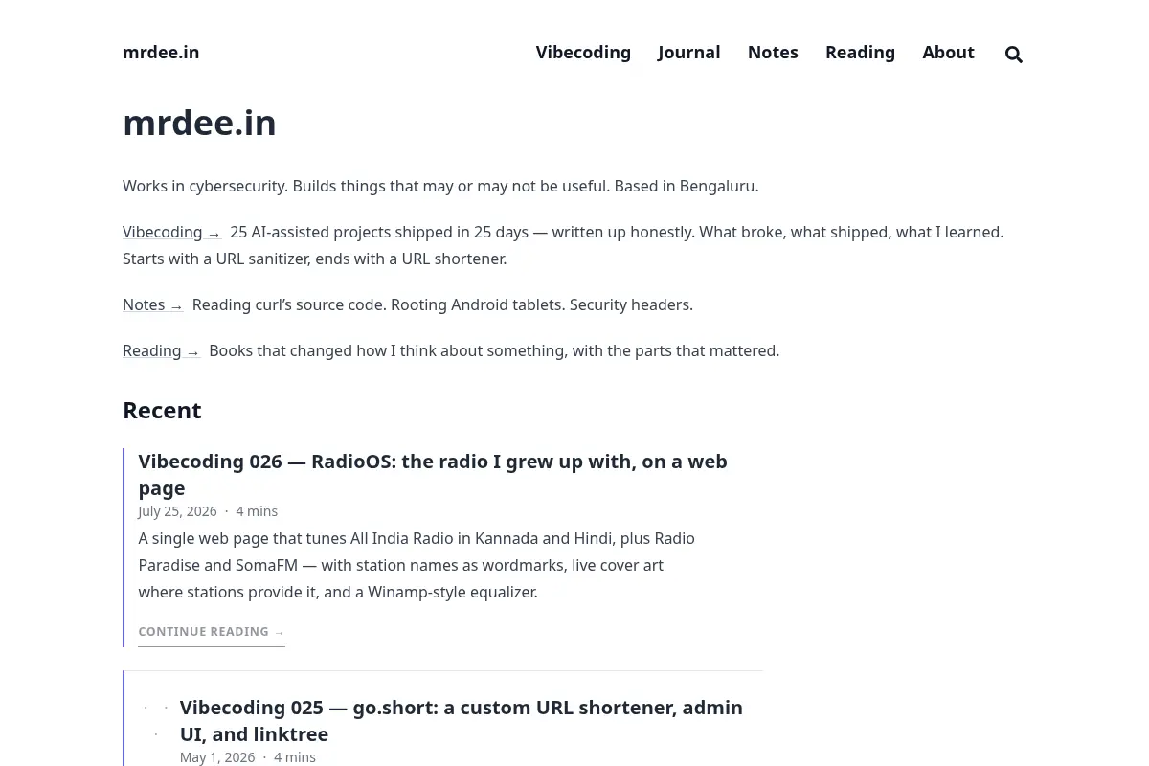Viewport: 1149px width, 766px height.
Task: Click Continue Reading for RadioOS post
Action: [x=212, y=632]
